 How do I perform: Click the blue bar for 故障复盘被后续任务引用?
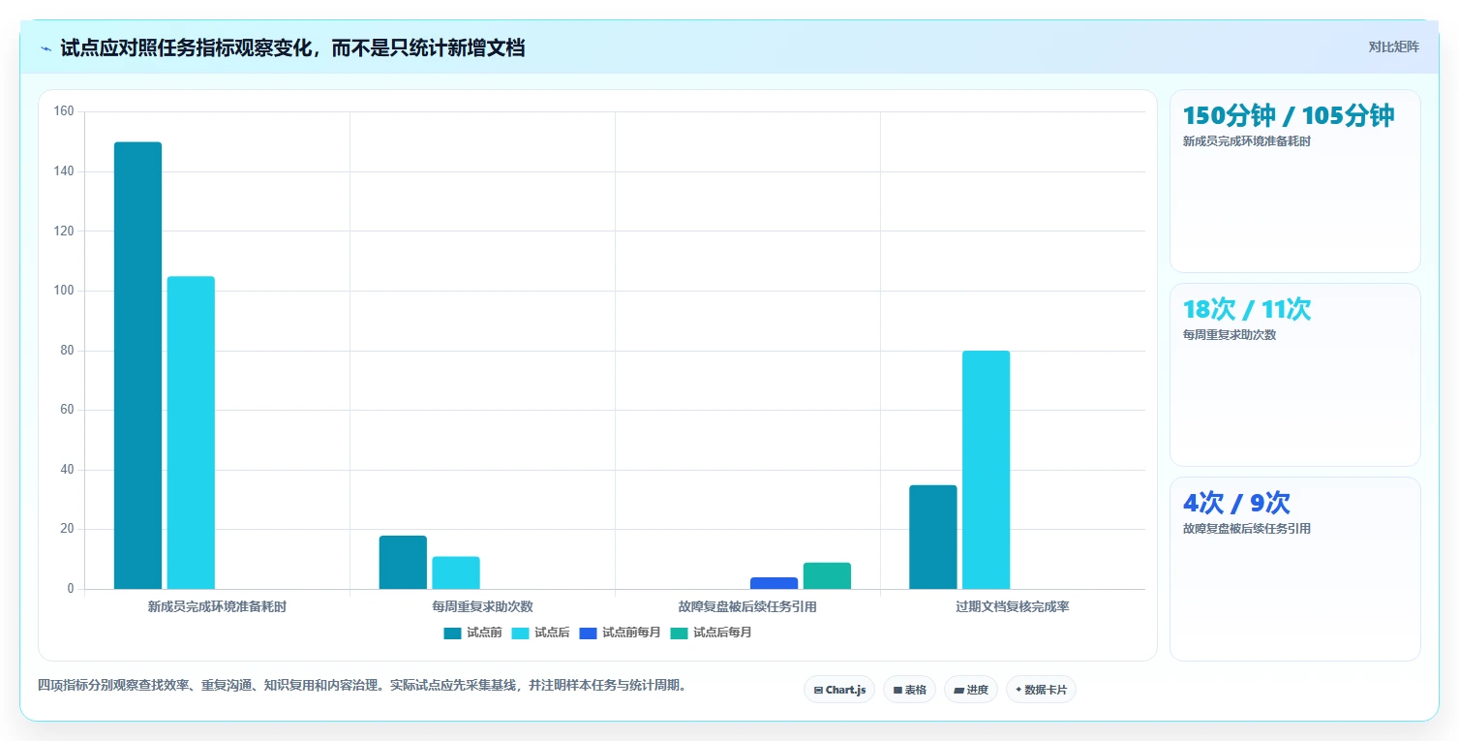tap(775, 583)
